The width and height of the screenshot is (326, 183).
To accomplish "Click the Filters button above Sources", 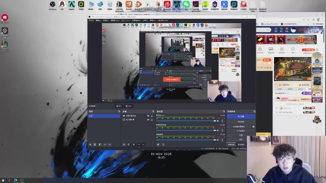I will point(129,106).
